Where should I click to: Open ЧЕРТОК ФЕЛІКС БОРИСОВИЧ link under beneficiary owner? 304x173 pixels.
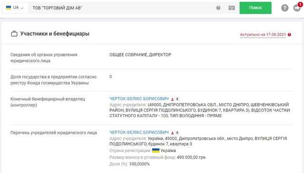coord(139,99)
